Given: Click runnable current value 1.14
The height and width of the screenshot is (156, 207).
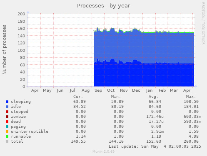Looking at the screenshot, I should [81, 136].
